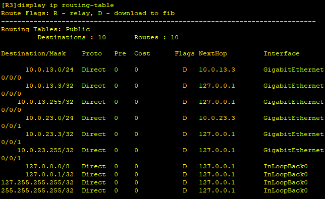Click the Proto column header
Image resolution: width=325 pixels, height=199 pixels.
(x=92, y=53)
